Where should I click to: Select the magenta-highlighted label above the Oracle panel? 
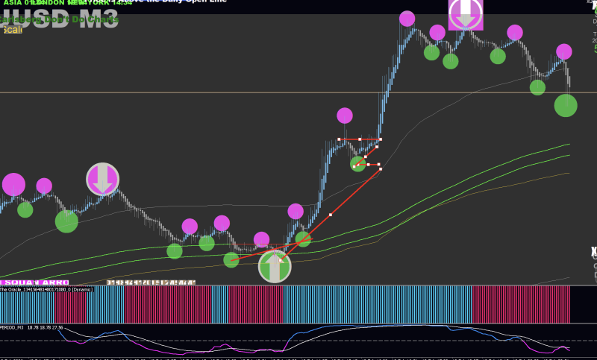point(34,282)
